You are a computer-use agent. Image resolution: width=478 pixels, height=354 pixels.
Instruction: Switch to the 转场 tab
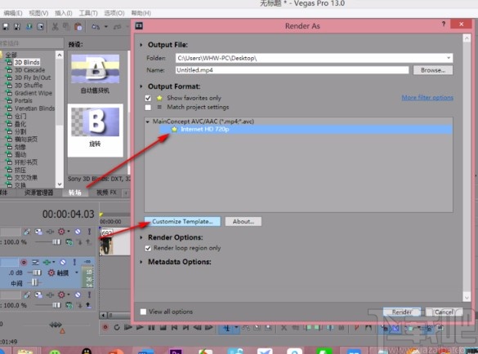click(74, 192)
